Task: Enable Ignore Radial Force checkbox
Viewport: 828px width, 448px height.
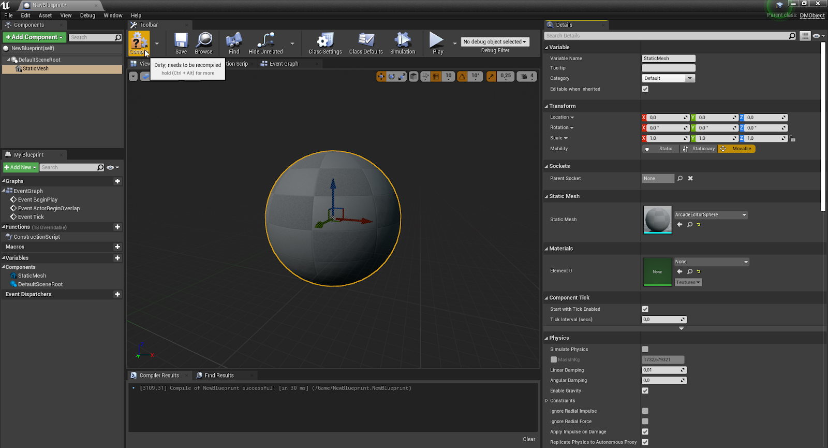Action: [x=645, y=422]
